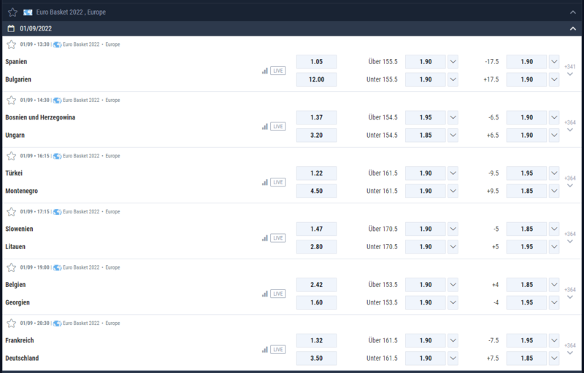
Task: Select Unter 161.5 odds for Frankreich match
Action: [426, 358]
